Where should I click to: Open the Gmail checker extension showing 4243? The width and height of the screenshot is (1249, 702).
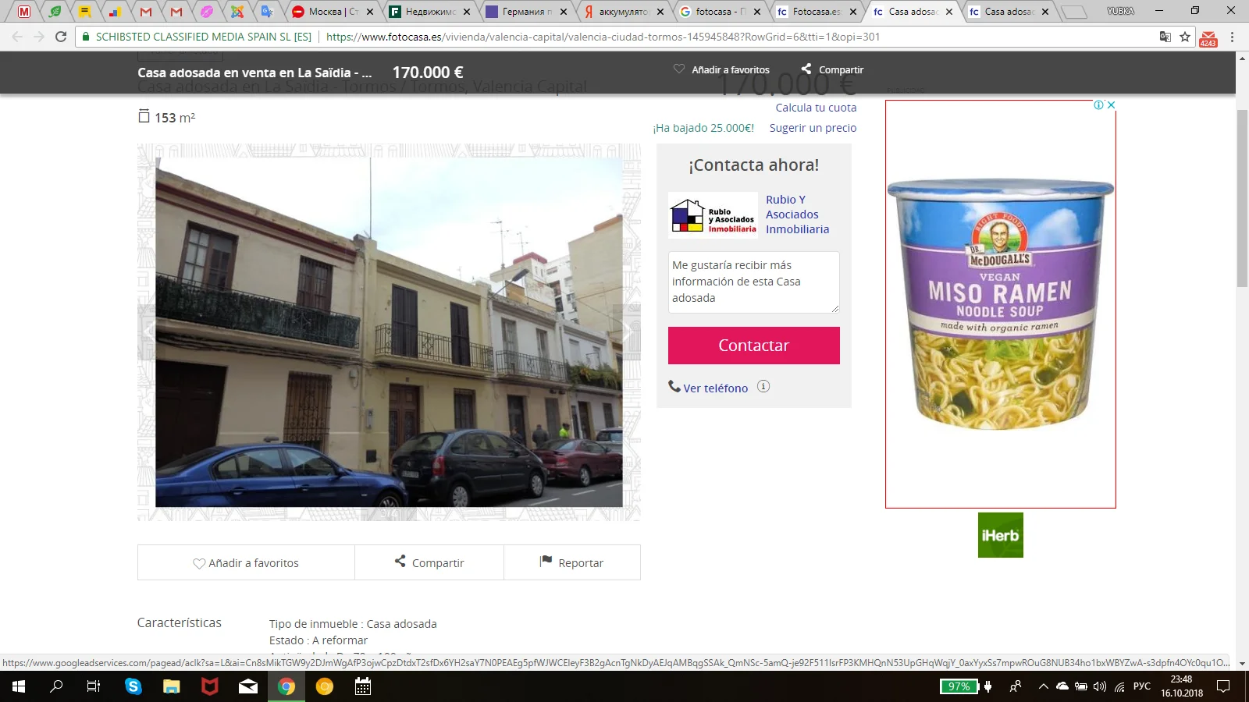pos(1208,38)
